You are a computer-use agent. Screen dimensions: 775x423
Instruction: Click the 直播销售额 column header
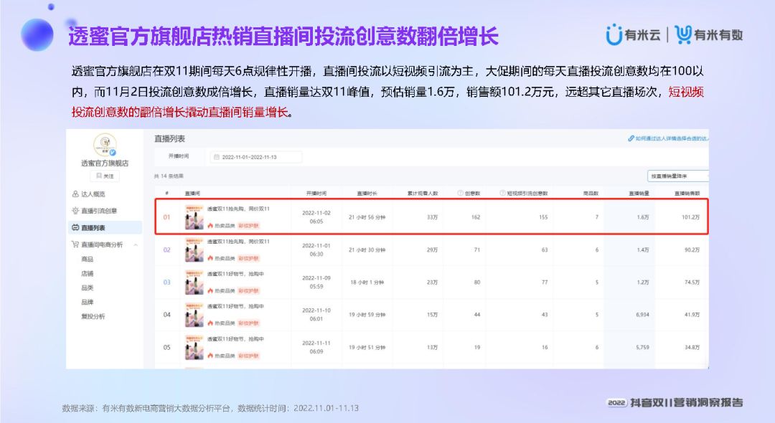click(687, 194)
